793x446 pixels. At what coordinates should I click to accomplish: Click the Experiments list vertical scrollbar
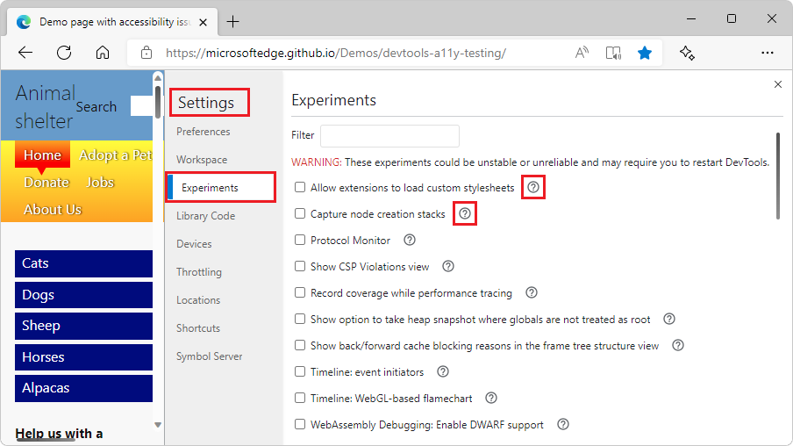[778, 176]
